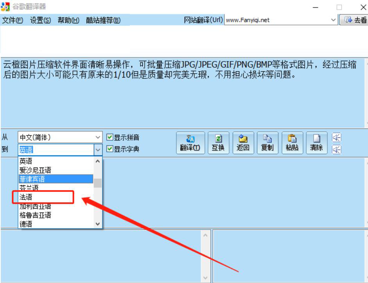Image resolution: width=368 pixels, height=283 pixels.
Task: Click the target language field showing 英语
Action: click(56, 150)
